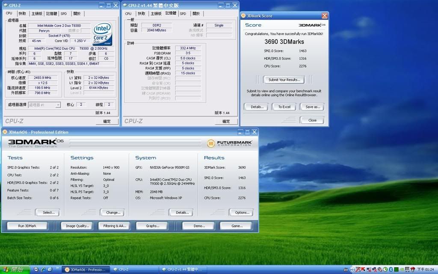438x274 pixels.
Task: Expand the quick launch overflow chevron
Action: [57, 268]
